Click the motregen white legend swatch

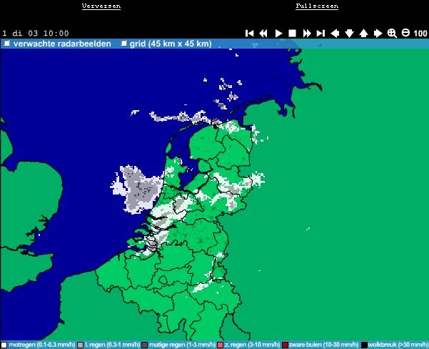coord(4,345)
